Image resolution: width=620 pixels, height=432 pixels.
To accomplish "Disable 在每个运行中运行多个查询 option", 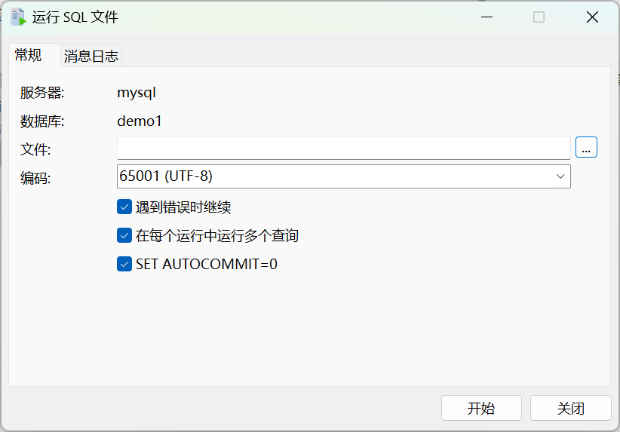I will [x=124, y=235].
